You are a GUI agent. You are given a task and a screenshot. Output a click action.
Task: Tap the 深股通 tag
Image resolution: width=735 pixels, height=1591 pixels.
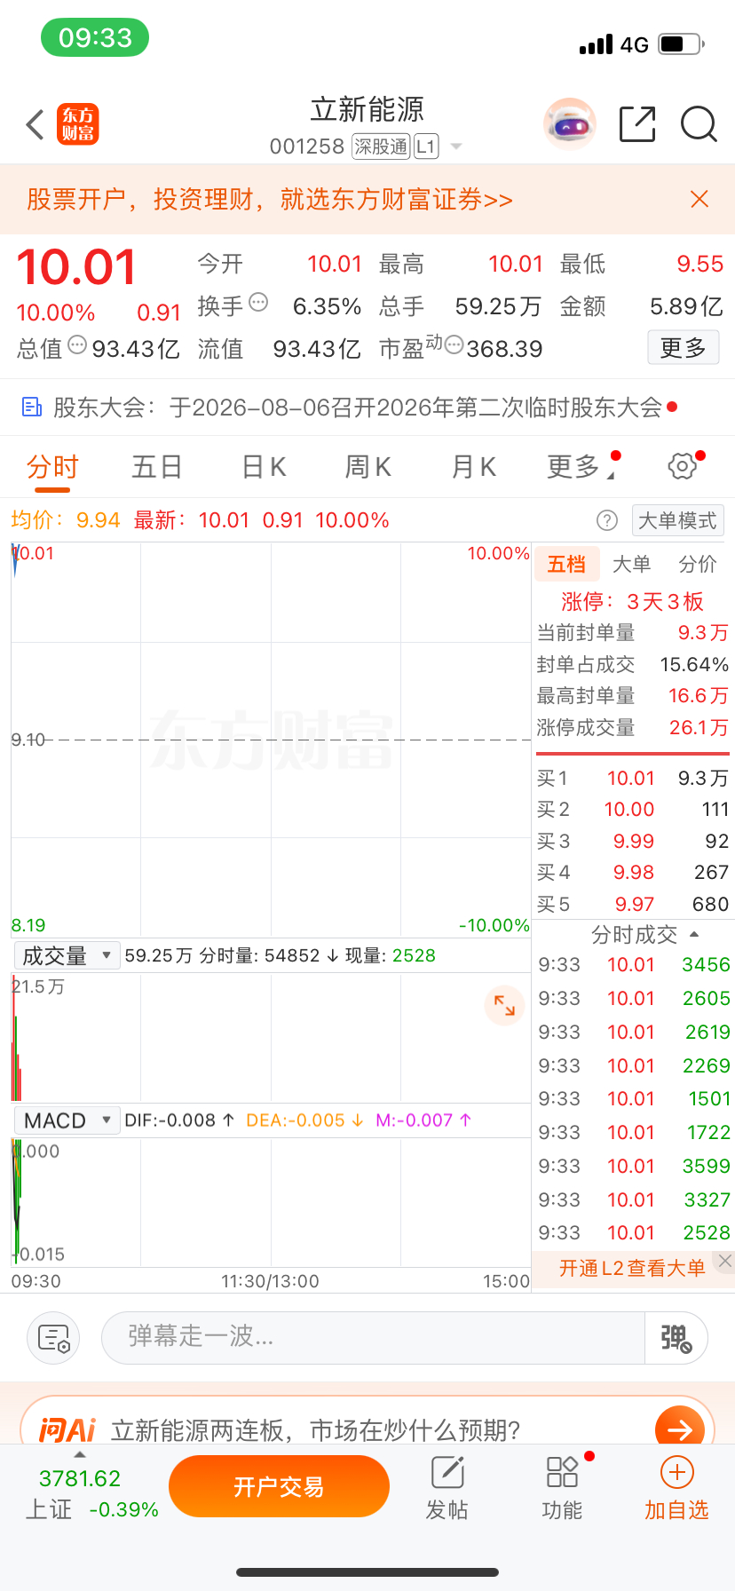coord(381,146)
